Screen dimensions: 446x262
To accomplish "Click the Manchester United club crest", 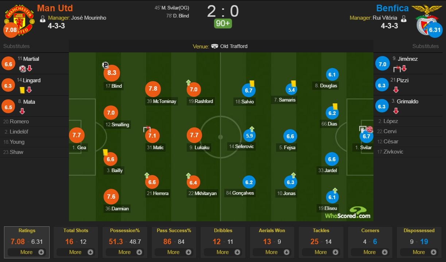I will pos(19,20).
